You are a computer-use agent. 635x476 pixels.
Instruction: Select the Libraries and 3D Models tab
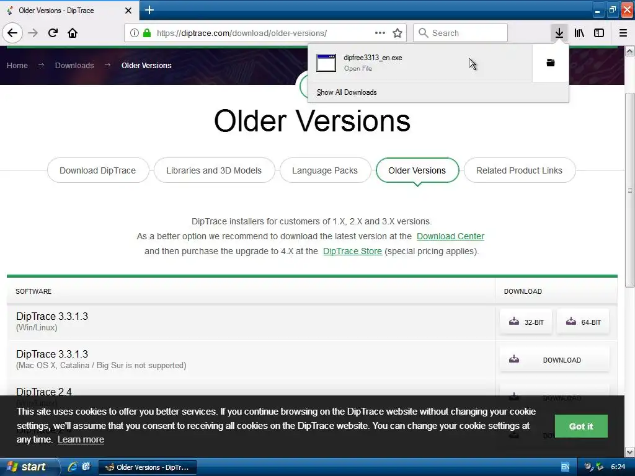coord(214,170)
